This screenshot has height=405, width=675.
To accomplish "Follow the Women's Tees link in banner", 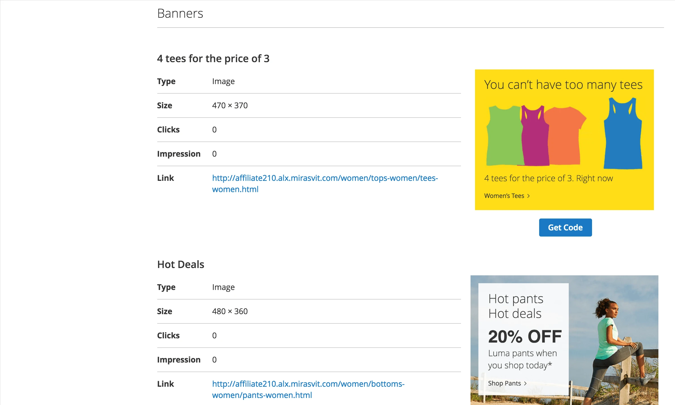I will [x=504, y=196].
